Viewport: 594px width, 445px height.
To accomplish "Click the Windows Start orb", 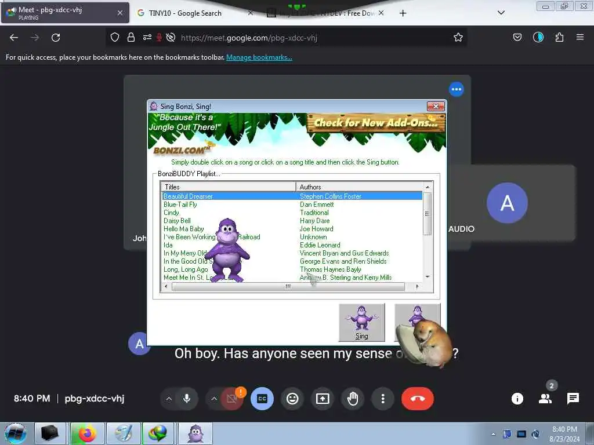I will click(16, 433).
